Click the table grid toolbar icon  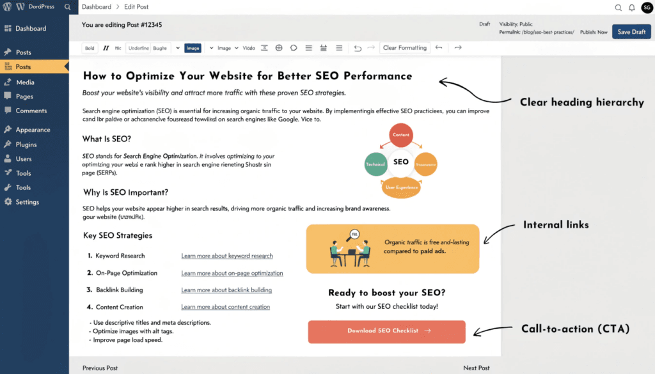[x=323, y=48]
